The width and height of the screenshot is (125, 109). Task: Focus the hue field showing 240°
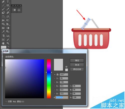tap(64, 74)
